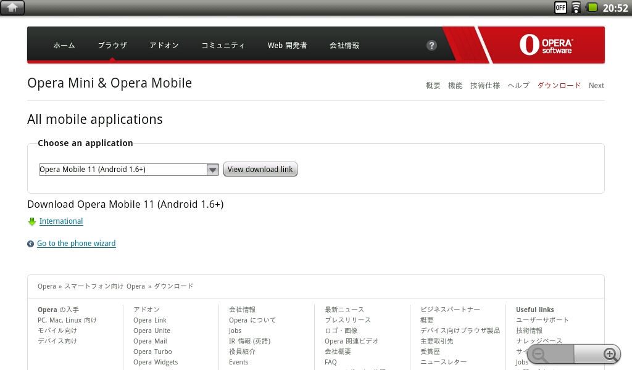Click スマートフォン向け Opera breadcrumb
This screenshot has height=370, width=632.
pyautogui.click(x=104, y=286)
